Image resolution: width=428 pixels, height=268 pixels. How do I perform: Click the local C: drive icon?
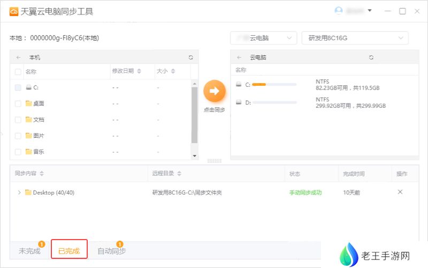[29, 87]
